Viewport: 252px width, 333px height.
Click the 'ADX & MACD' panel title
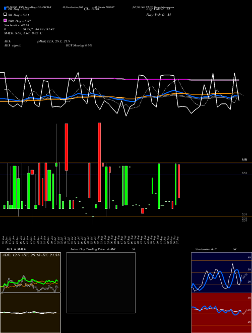pos(16,249)
